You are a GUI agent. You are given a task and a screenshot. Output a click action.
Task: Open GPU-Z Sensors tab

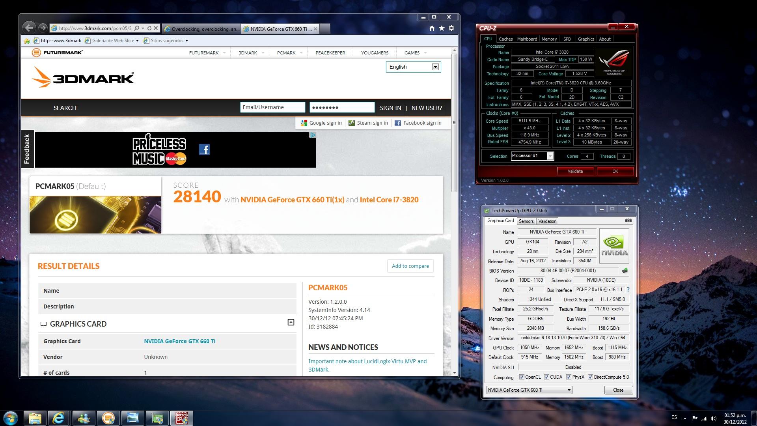[526, 221]
